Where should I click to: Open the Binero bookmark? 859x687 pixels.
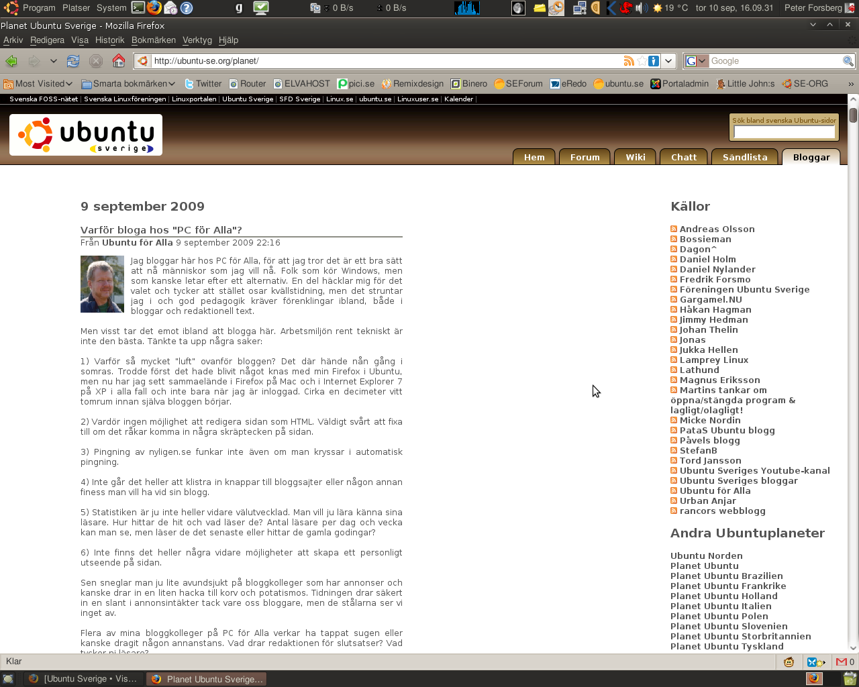tap(469, 84)
